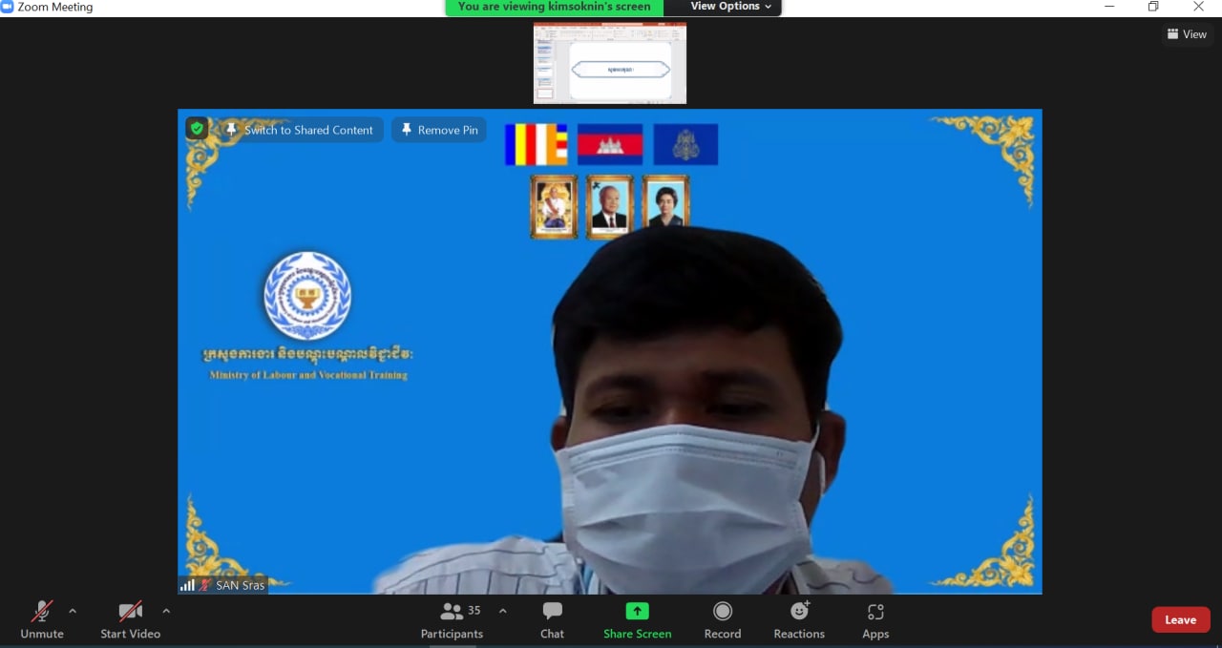Click the Participants icon
This screenshot has height=648, width=1222.
pos(452,612)
